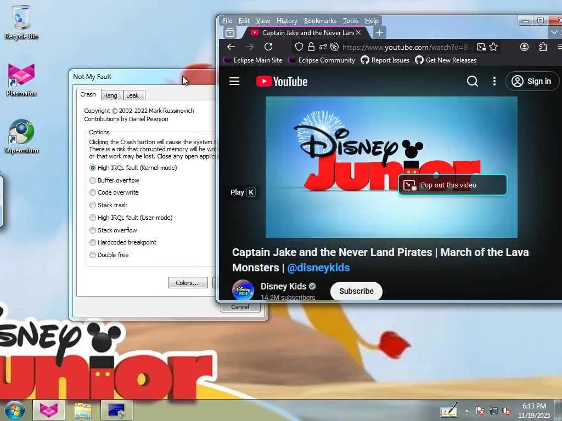Open Report Issues bookmark
The width and height of the screenshot is (562, 421).
coord(385,60)
